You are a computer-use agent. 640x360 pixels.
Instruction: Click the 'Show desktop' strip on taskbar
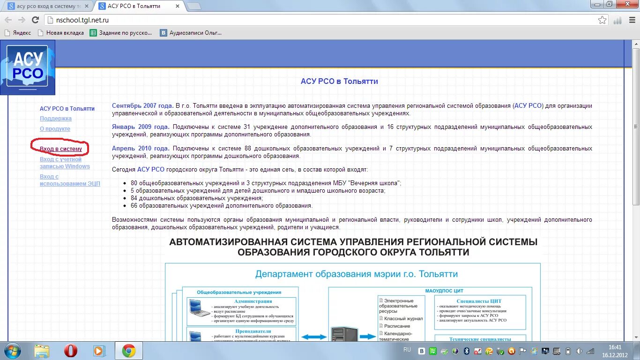coord(636,351)
